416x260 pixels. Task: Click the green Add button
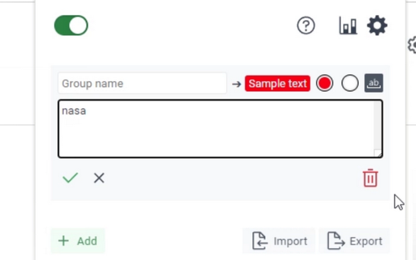tap(78, 241)
